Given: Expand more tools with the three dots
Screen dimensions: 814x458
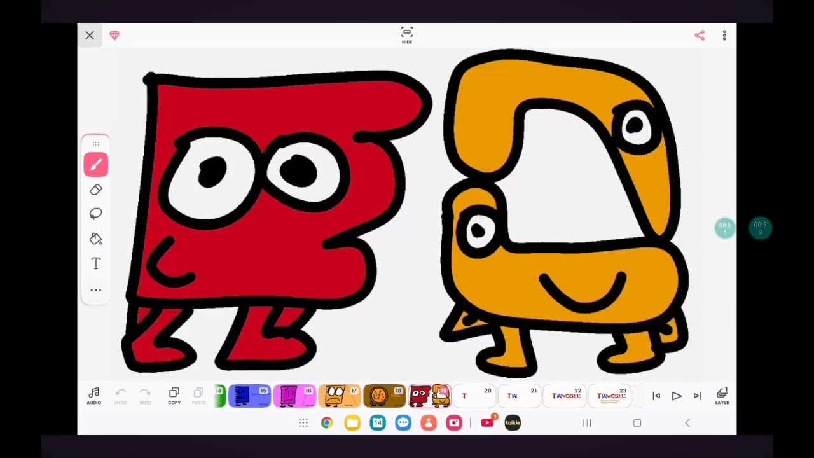Looking at the screenshot, I should pos(96,290).
